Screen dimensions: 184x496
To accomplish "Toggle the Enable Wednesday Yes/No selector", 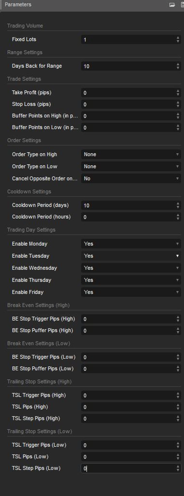I will (131, 268).
